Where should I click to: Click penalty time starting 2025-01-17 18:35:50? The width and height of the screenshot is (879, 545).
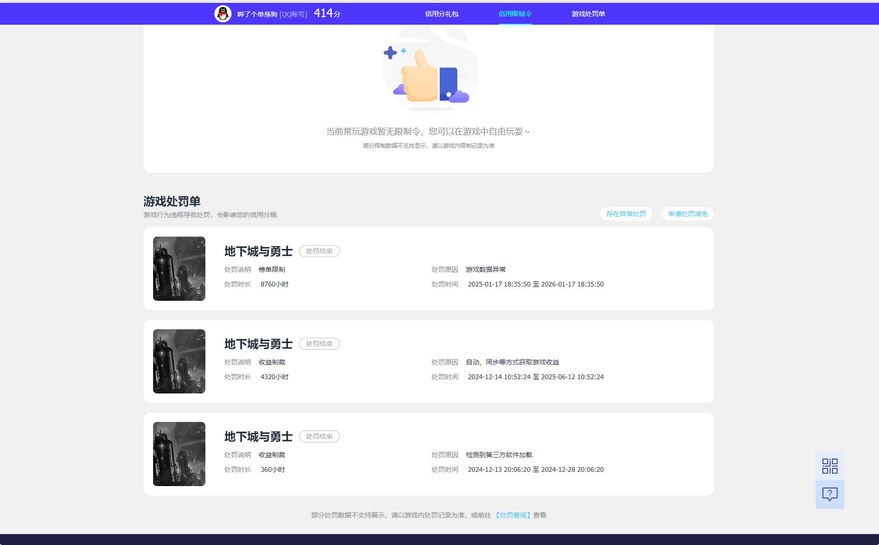point(536,284)
